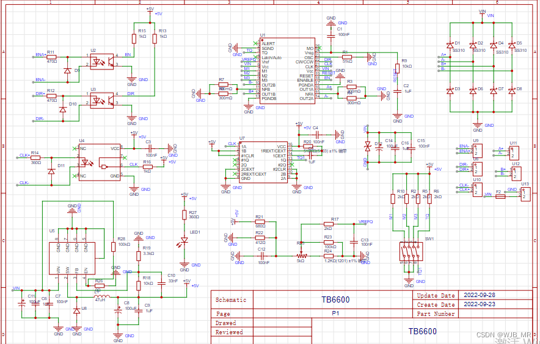This screenshot has height=344, width=540.
Task: Select connector U12 symbol
Action: coord(516,174)
